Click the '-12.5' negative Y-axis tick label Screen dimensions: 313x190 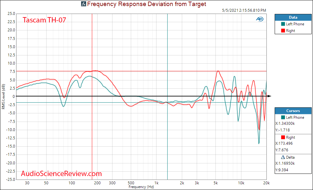coord(11,138)
